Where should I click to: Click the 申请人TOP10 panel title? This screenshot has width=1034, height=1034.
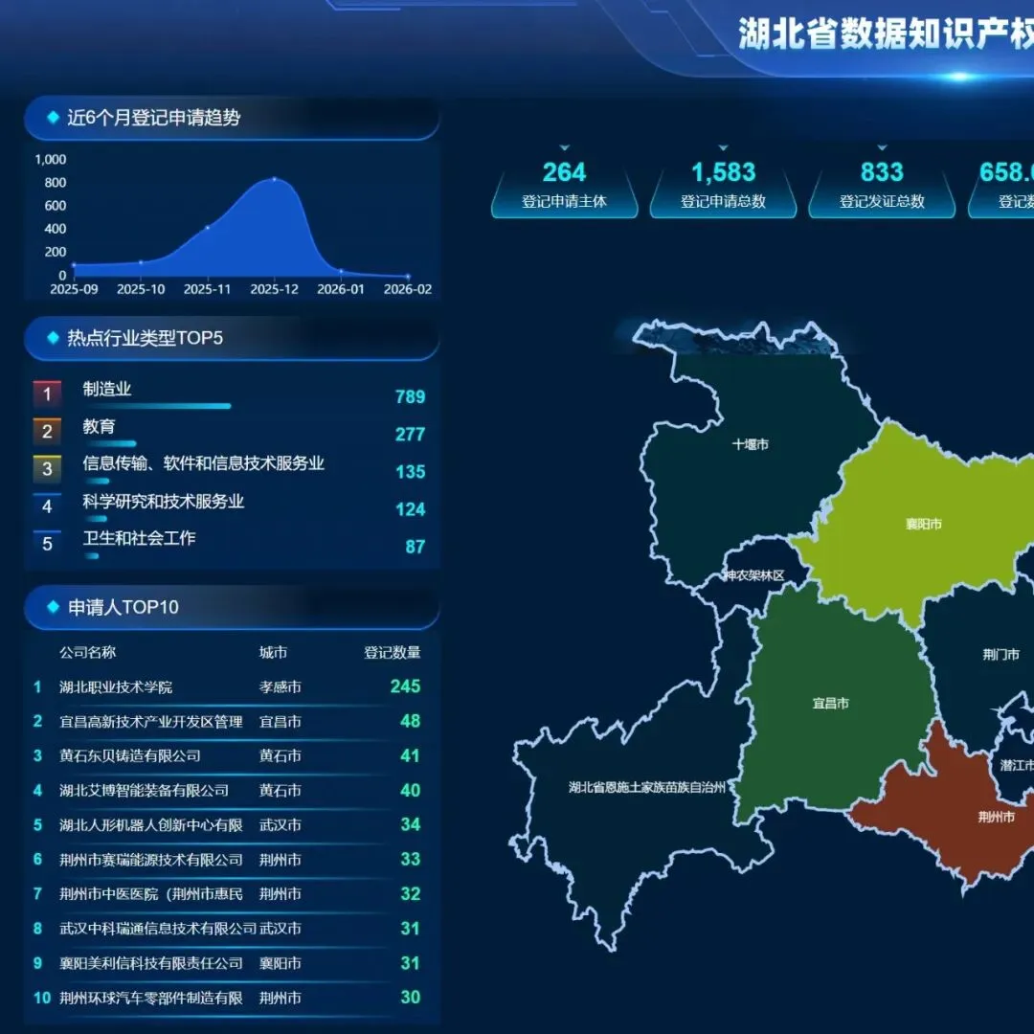pos(124,607)
